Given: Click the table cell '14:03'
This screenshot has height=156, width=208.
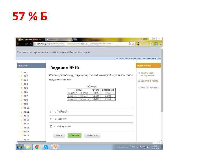Looking at the screenshot, I should (108, 96).
